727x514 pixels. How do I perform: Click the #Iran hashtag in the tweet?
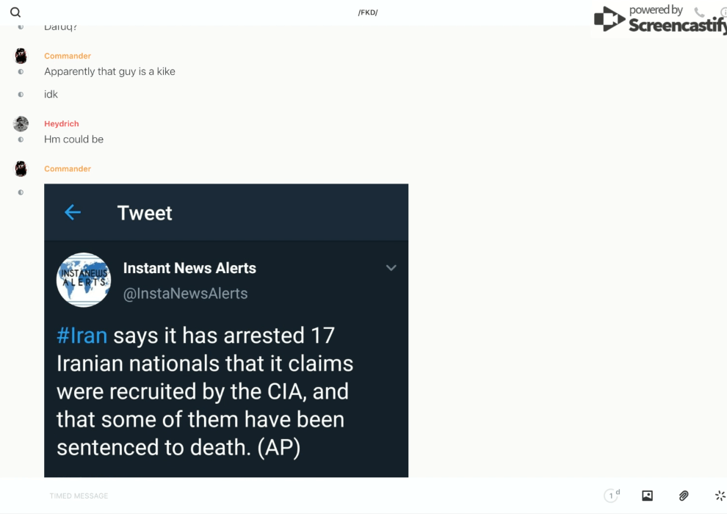pos(82,336)
